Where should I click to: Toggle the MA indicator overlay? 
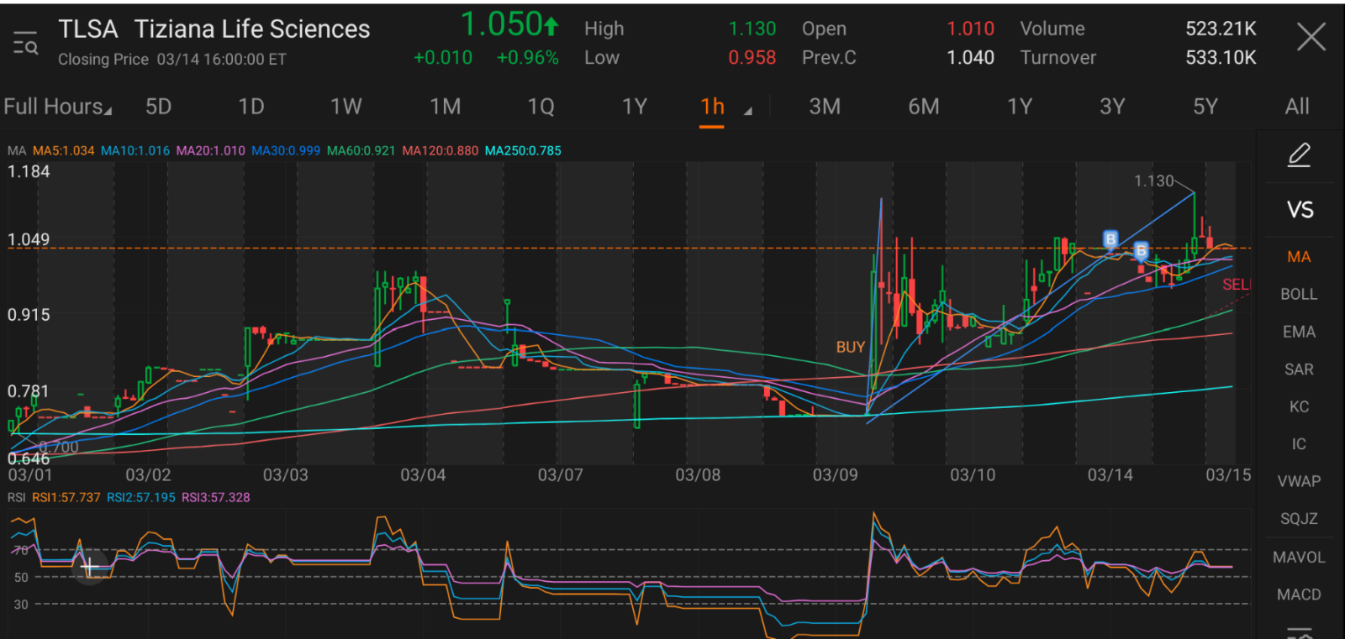[x=1299, y=257]
